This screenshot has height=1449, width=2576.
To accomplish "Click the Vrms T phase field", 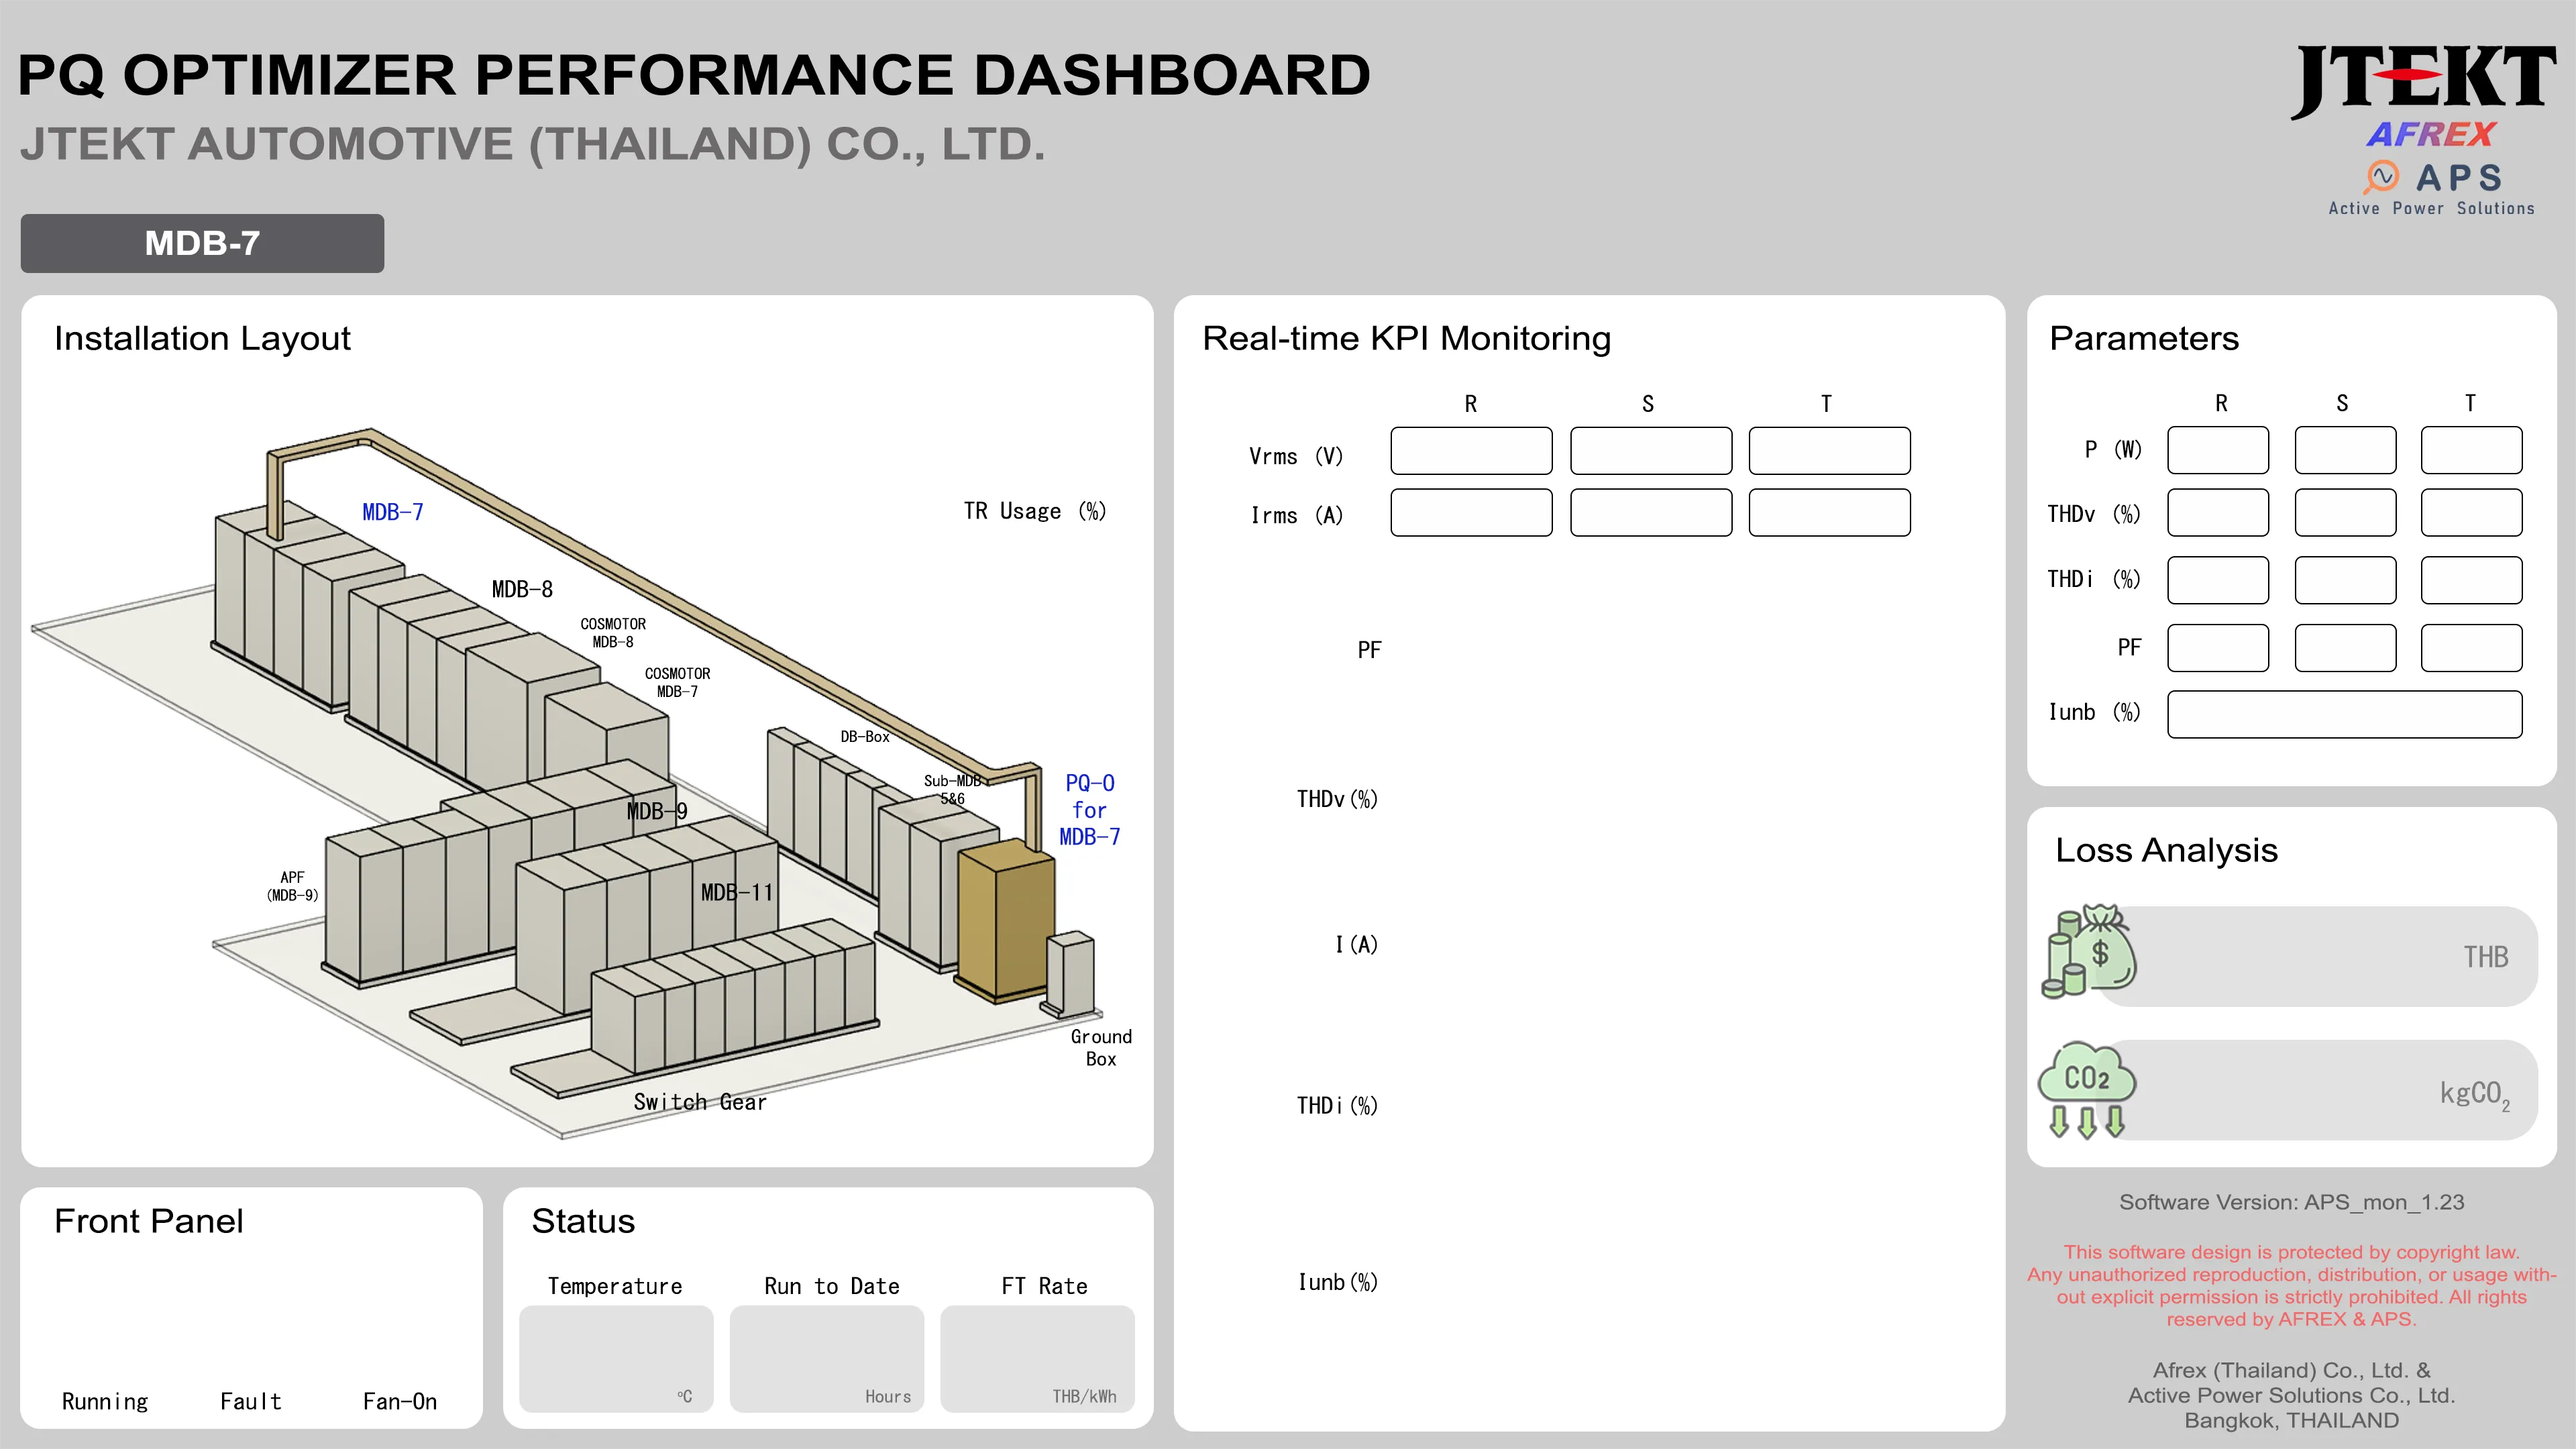I will pos(1829,451).
